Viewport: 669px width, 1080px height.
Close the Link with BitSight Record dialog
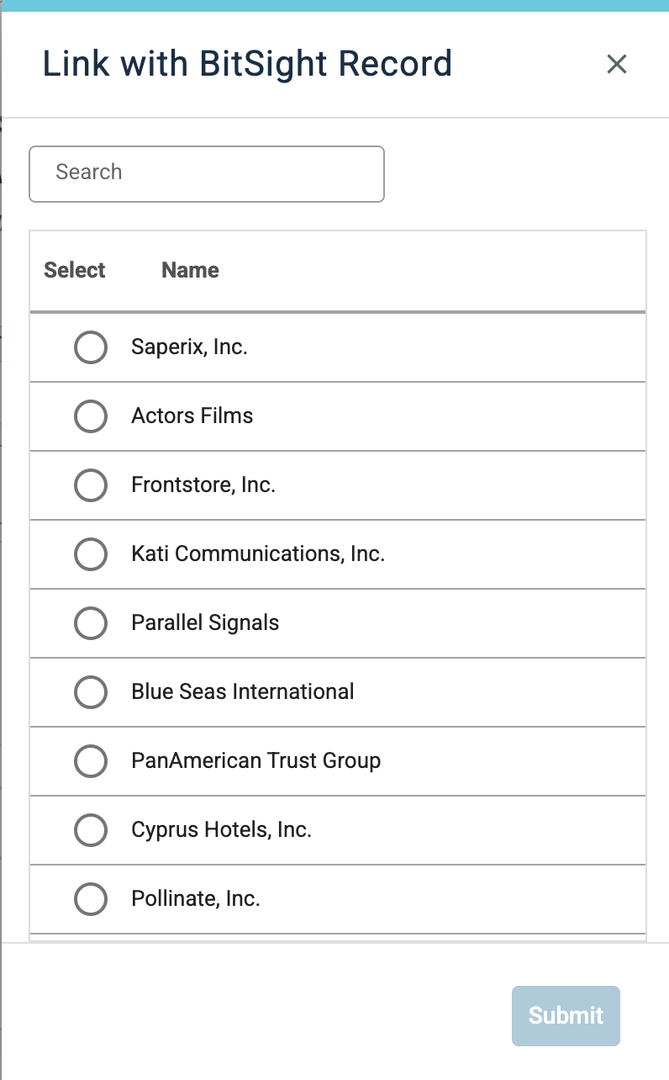tap(617, 64)
